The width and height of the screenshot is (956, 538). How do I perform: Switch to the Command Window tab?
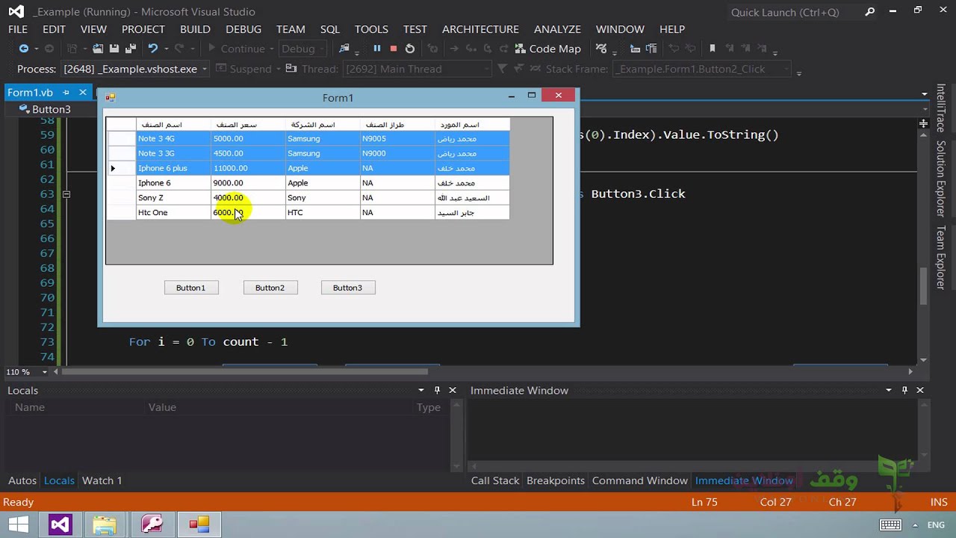[640, 480]
